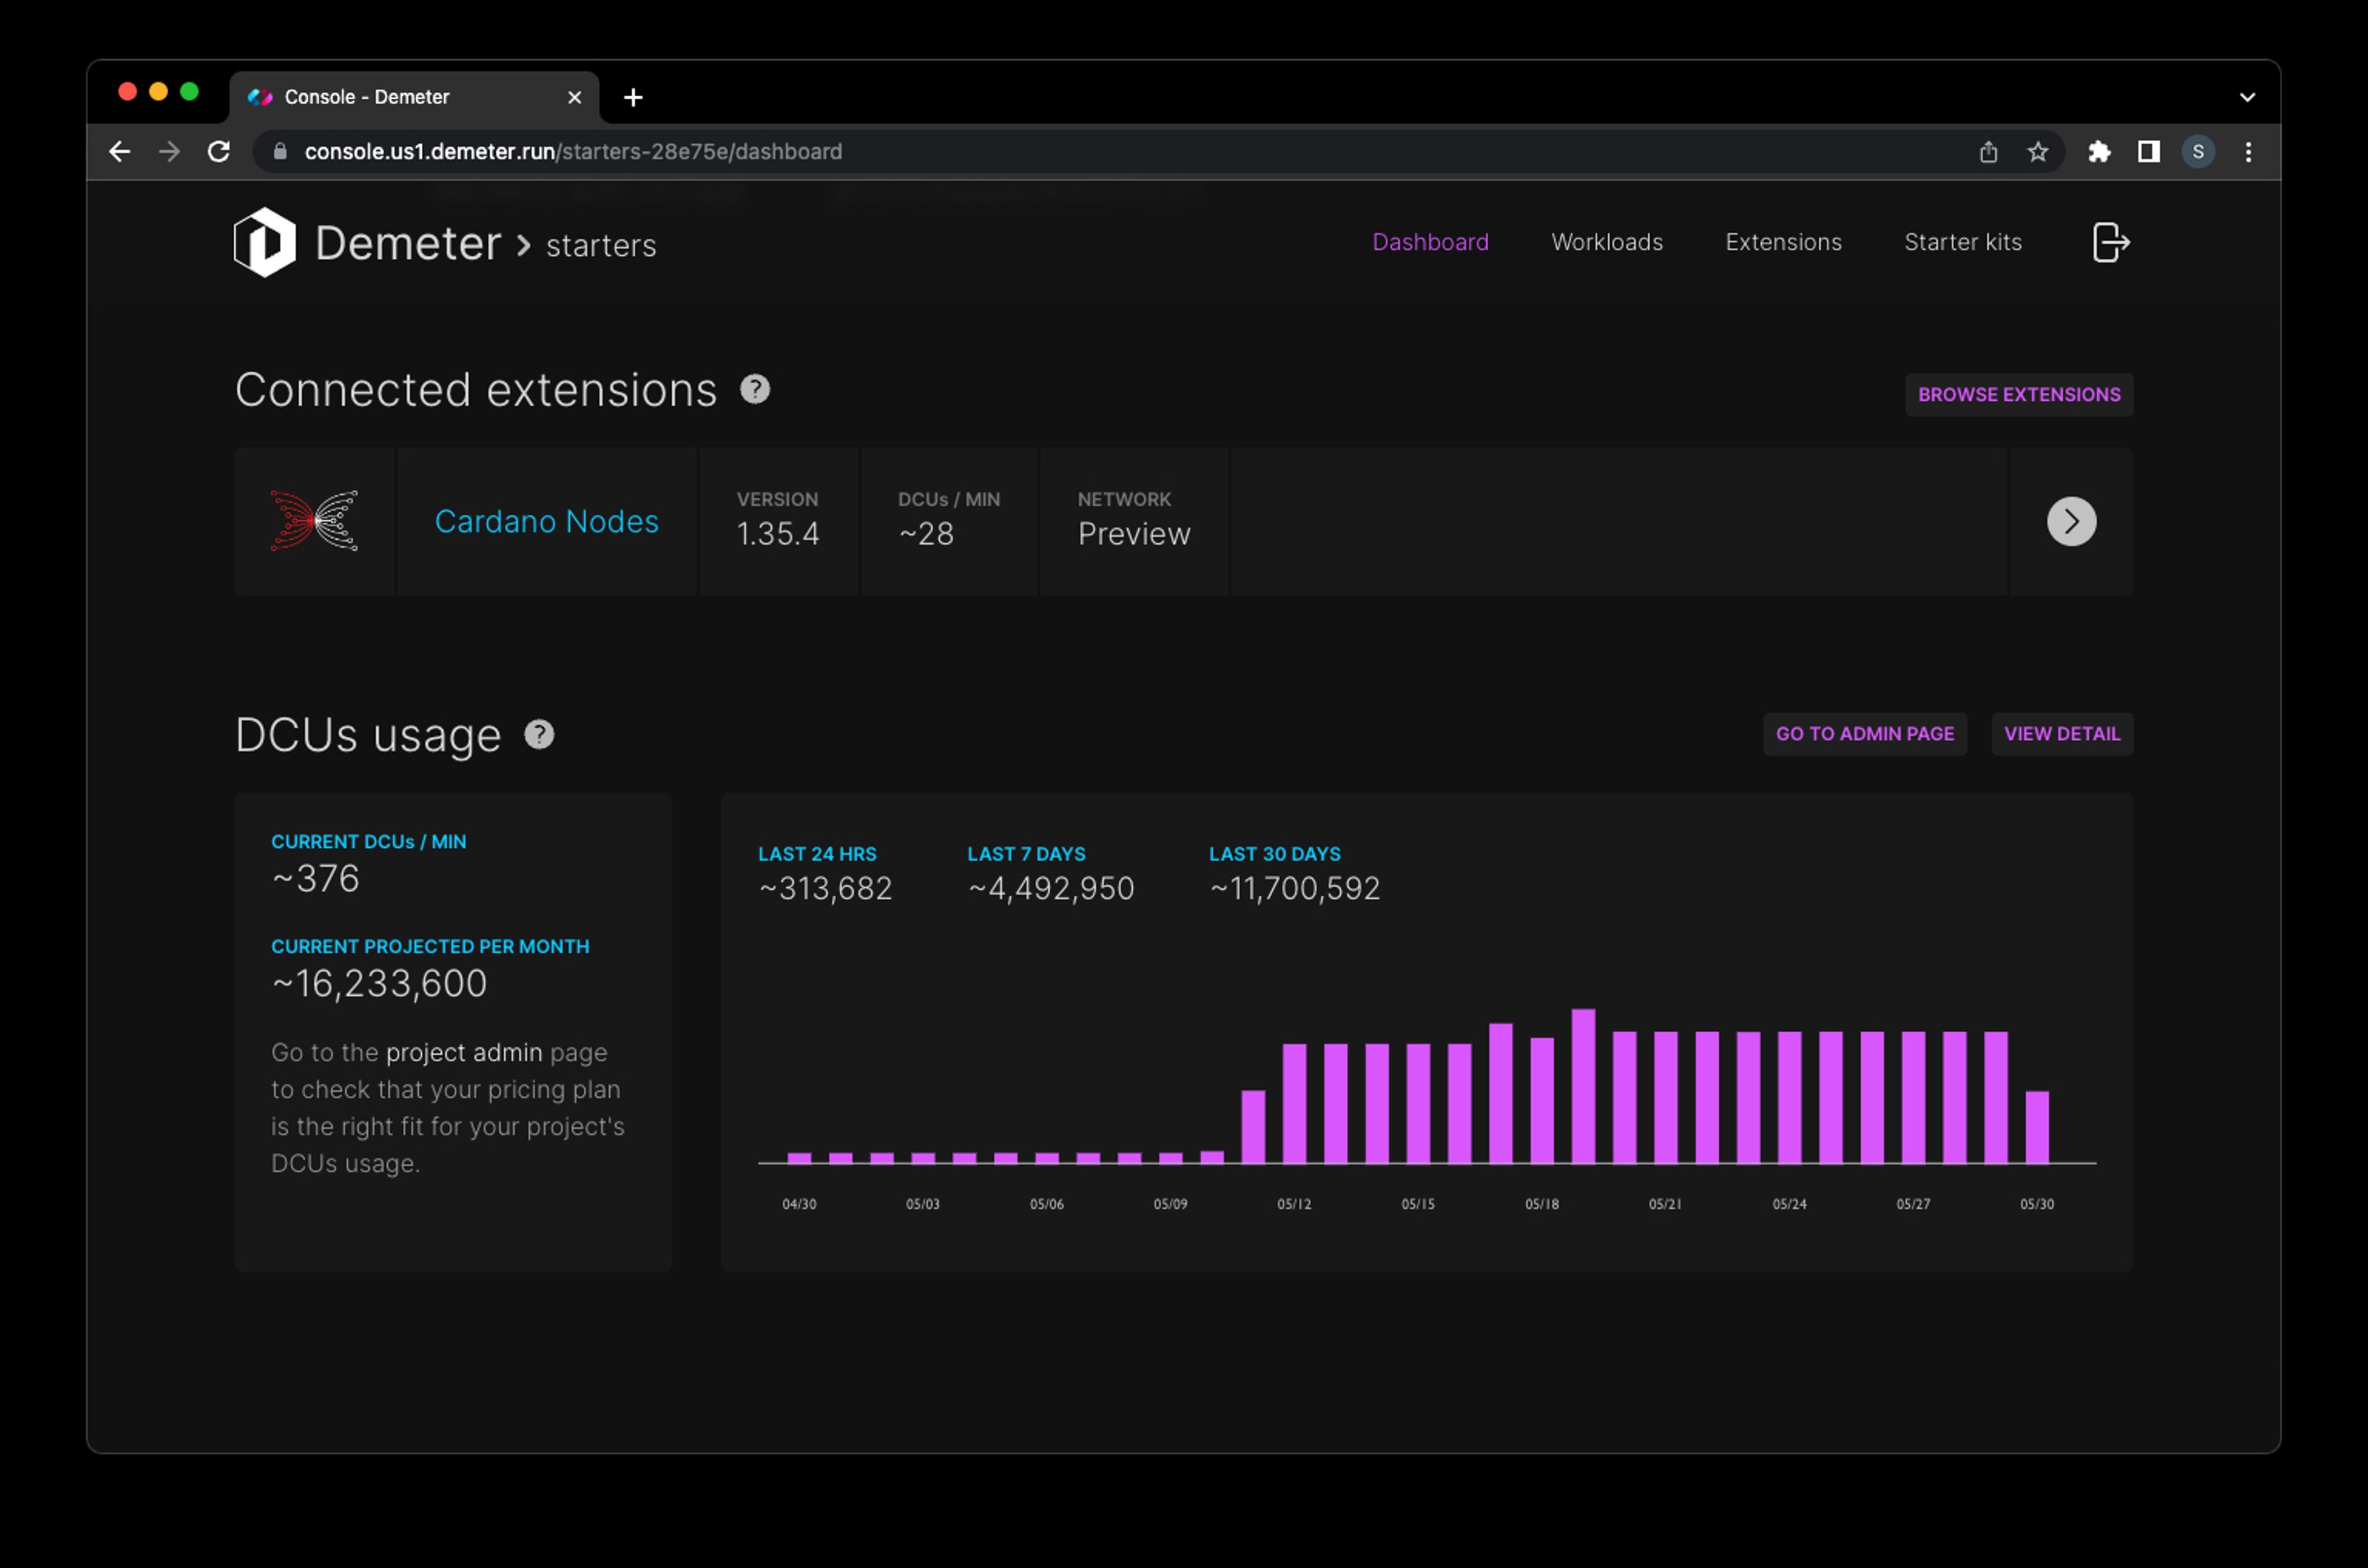Switch to the Workloads tab
Viewport: 2368px width, 1568px height.
[1606, 242]
